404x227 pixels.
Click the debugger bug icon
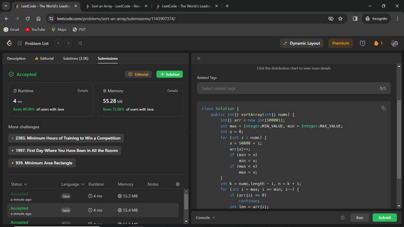[x=343, y=218]
